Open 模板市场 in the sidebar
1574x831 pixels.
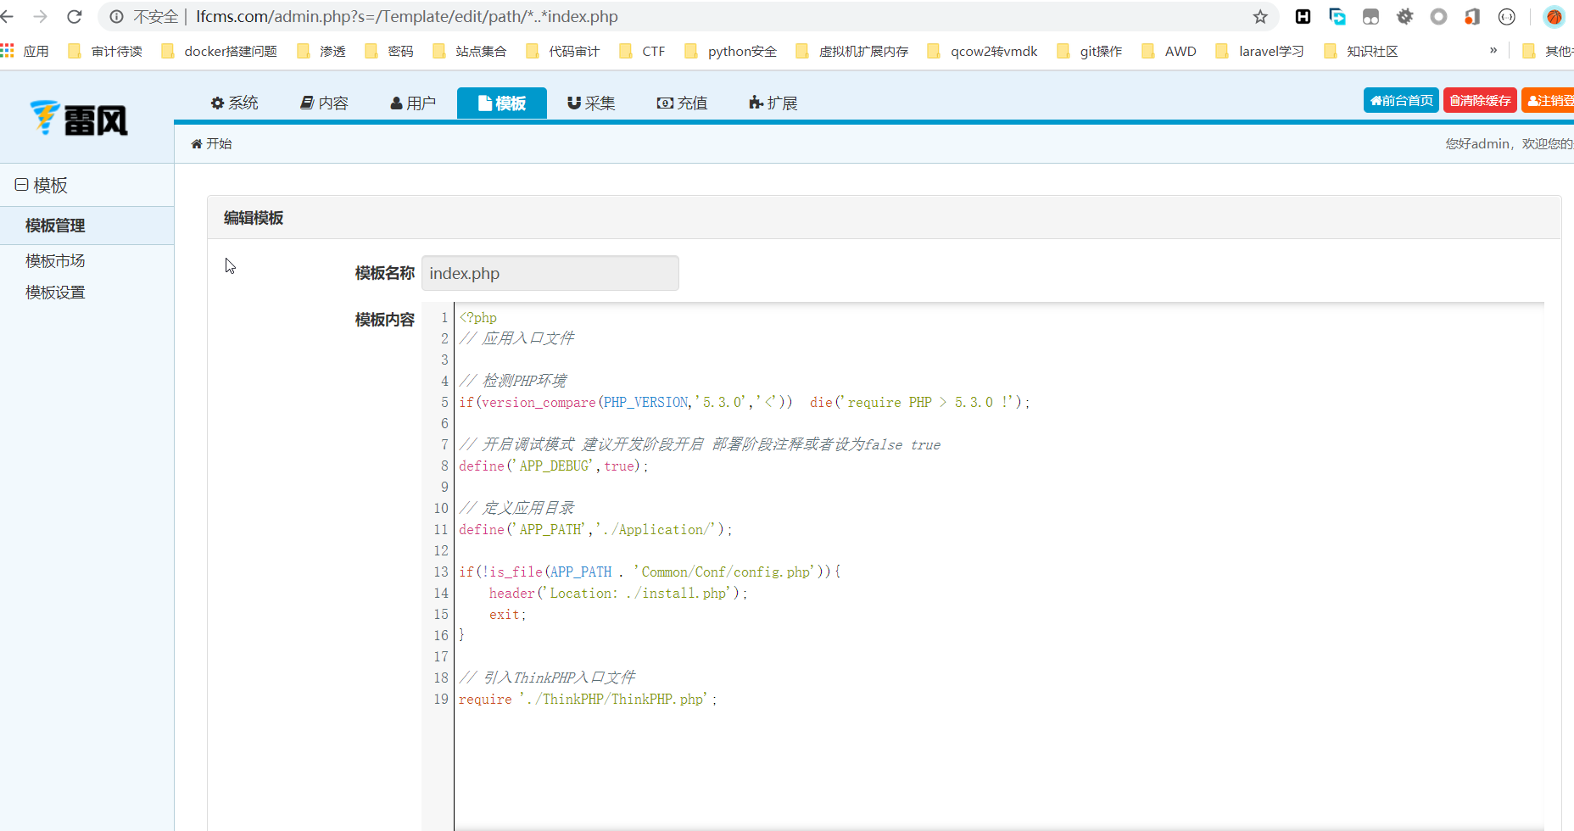55,261
